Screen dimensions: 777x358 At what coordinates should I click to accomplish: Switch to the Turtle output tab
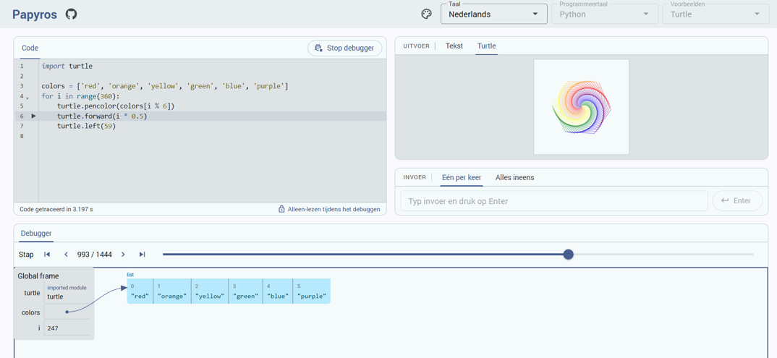[x=487, y=46]
